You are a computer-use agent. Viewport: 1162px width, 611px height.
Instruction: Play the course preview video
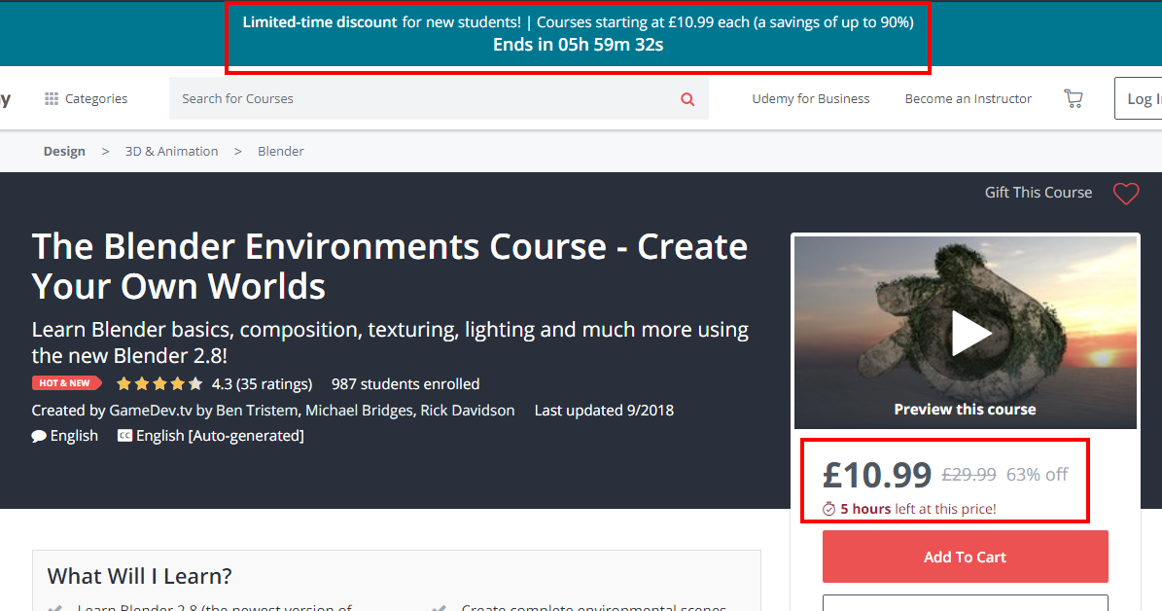969,334
